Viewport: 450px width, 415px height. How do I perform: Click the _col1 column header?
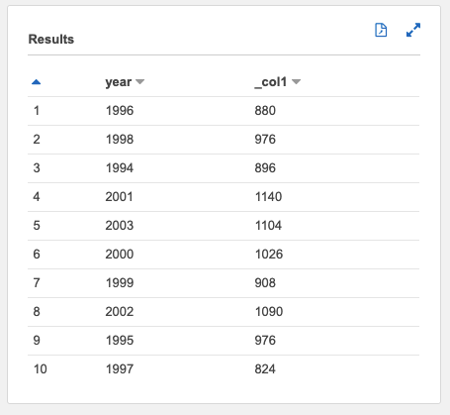(271, 82)
